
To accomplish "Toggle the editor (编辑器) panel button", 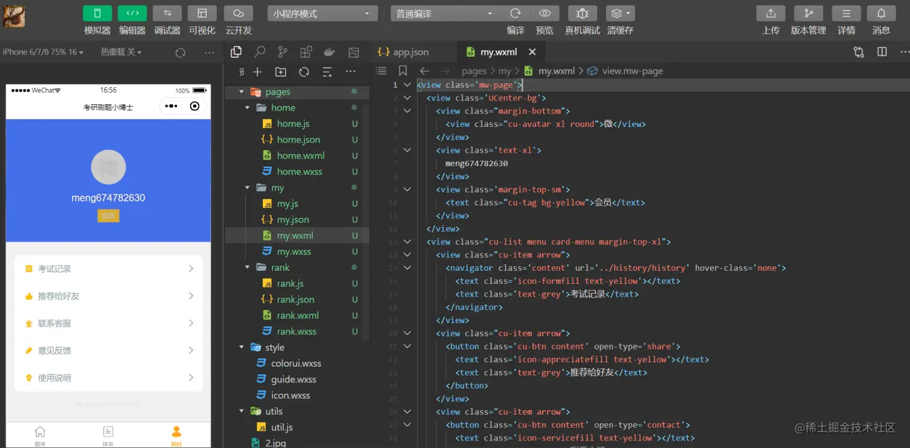I will (132, 13).
